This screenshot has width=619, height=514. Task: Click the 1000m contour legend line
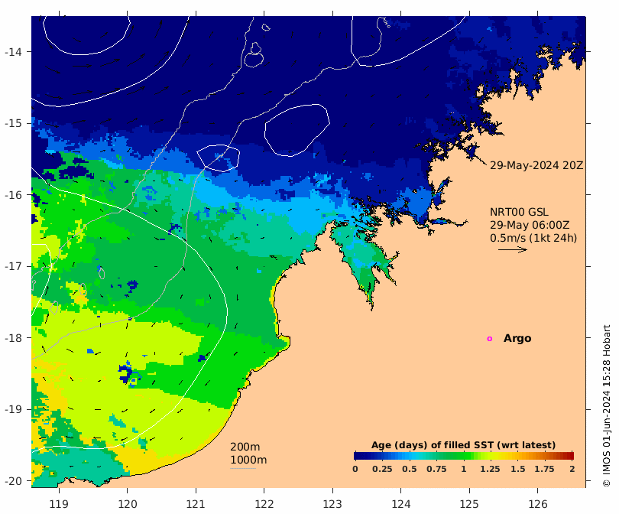(243, 469)
